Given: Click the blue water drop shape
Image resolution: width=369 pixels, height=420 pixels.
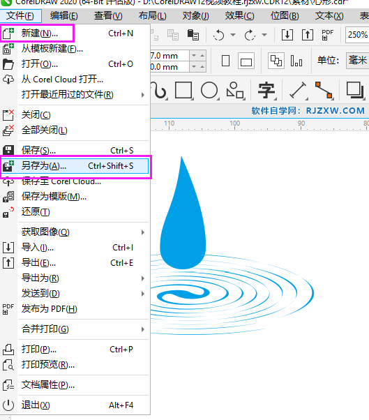Looking at the screenshot, I should [183, 214].
